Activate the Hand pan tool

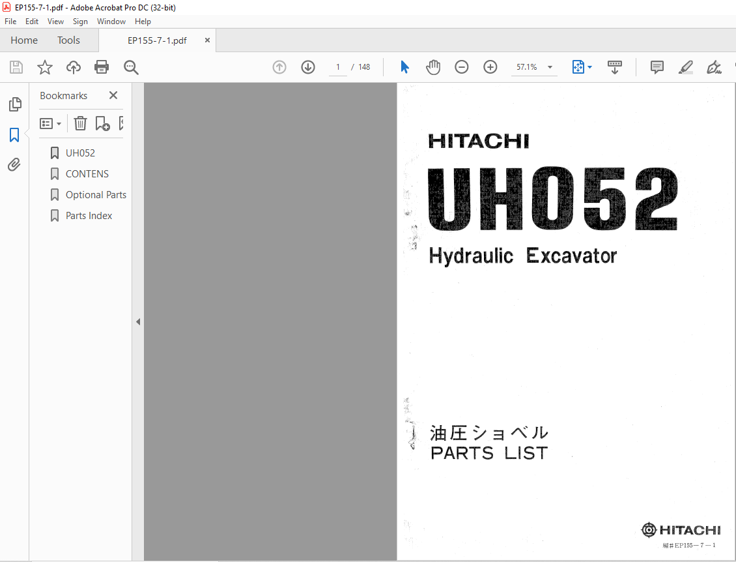coord(432,67)
